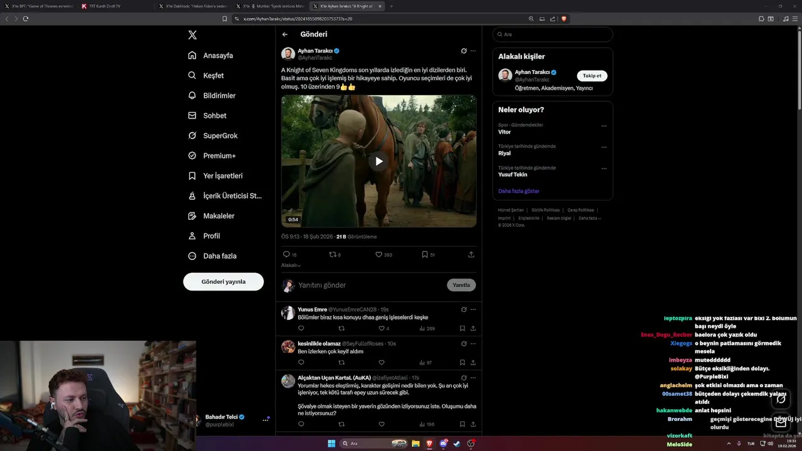The height and width of the screenshot is (451, 802).
Task: Like Alçaktan Uçan KartaL's reply
Action: coord(381,424)
